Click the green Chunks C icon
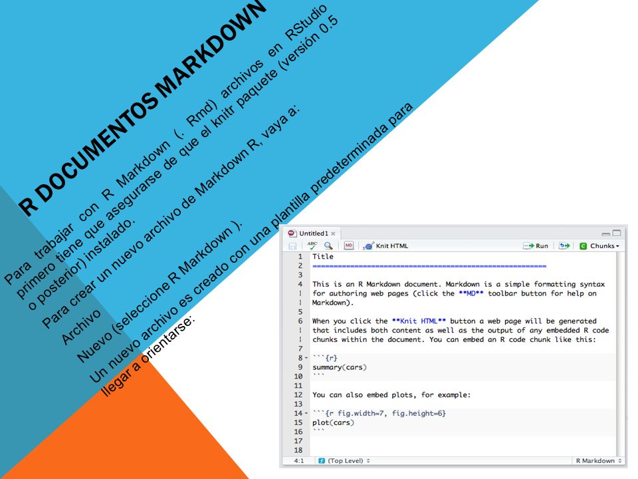638x479 pixels. pos(583,246)
